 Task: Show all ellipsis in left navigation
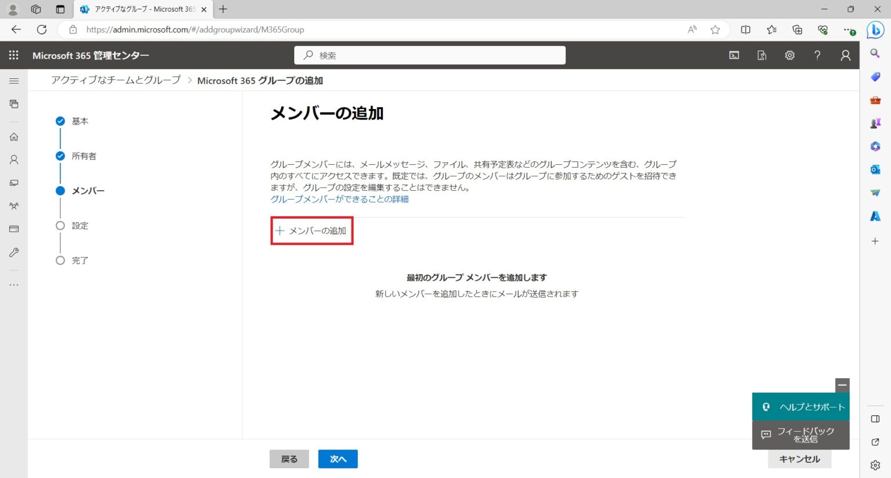[x=14, y=285]
